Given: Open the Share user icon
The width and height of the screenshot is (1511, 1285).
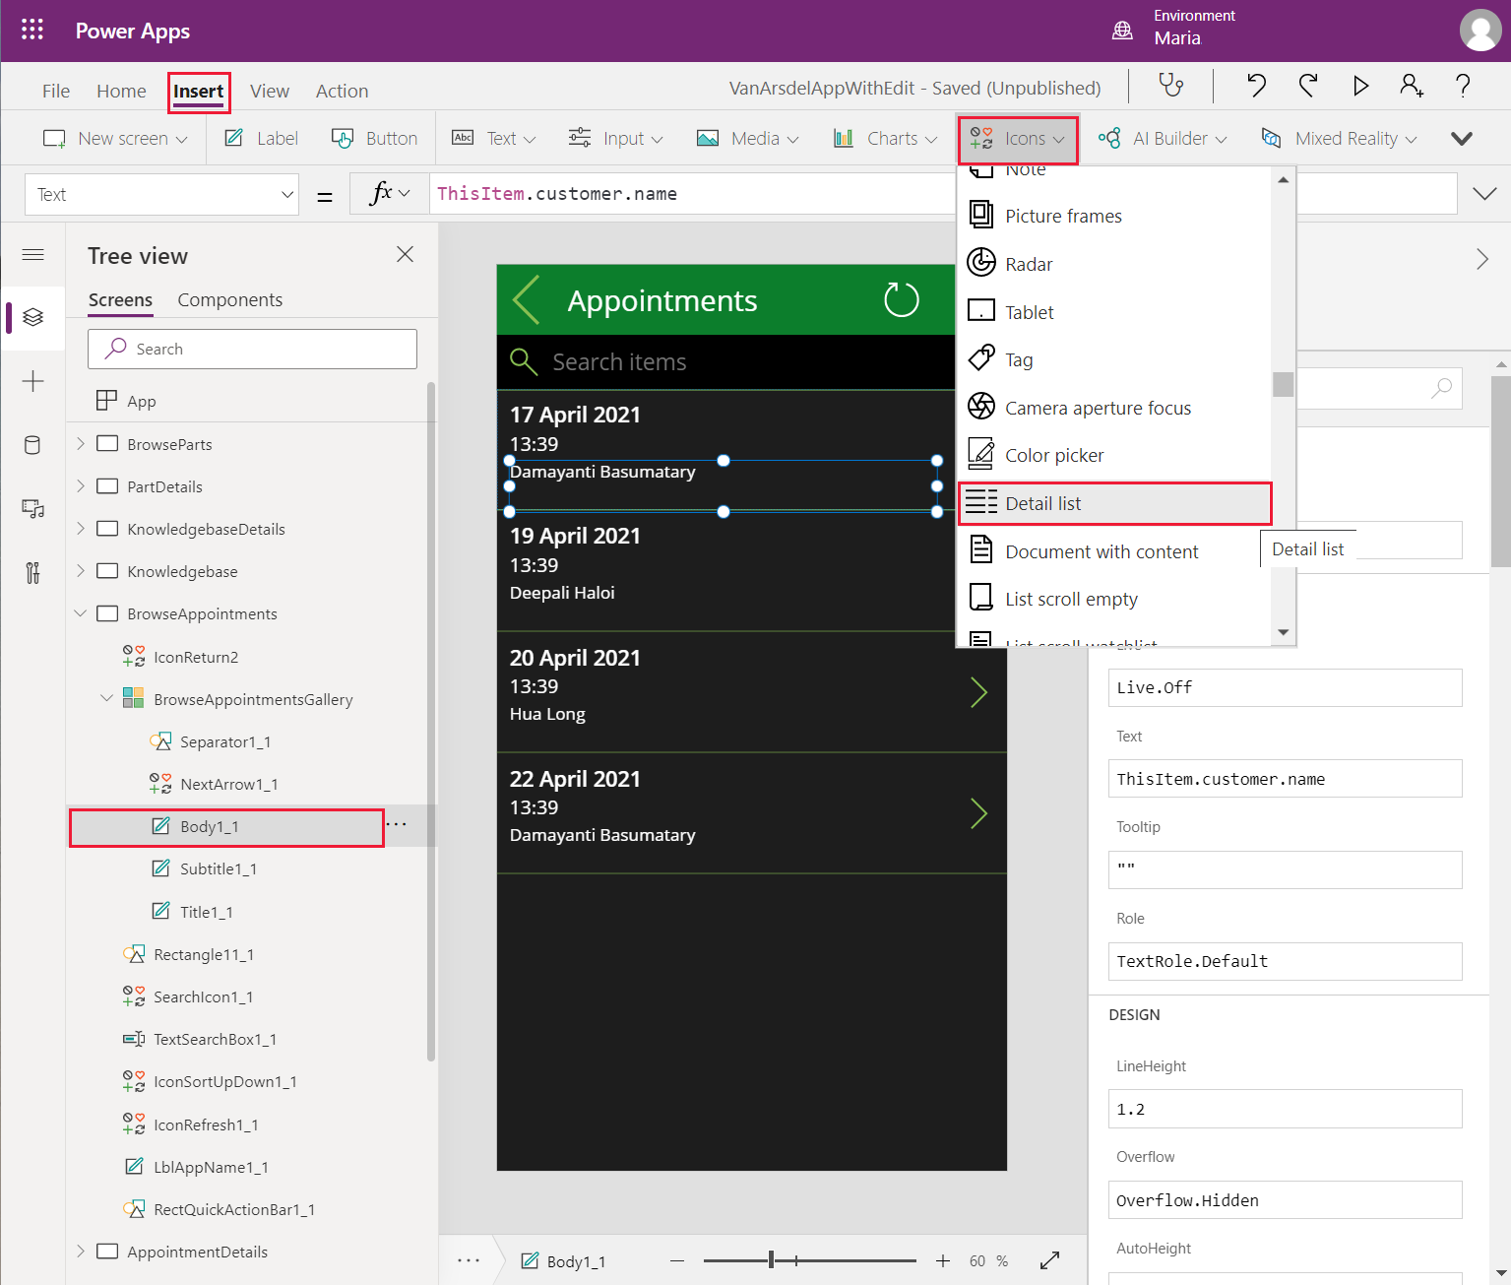Looking at the screenshot, I should pyautogui.click(x=1412, y=87).
